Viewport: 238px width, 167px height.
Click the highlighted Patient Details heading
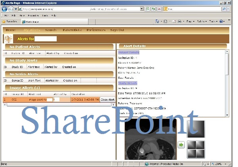point(129,52)
